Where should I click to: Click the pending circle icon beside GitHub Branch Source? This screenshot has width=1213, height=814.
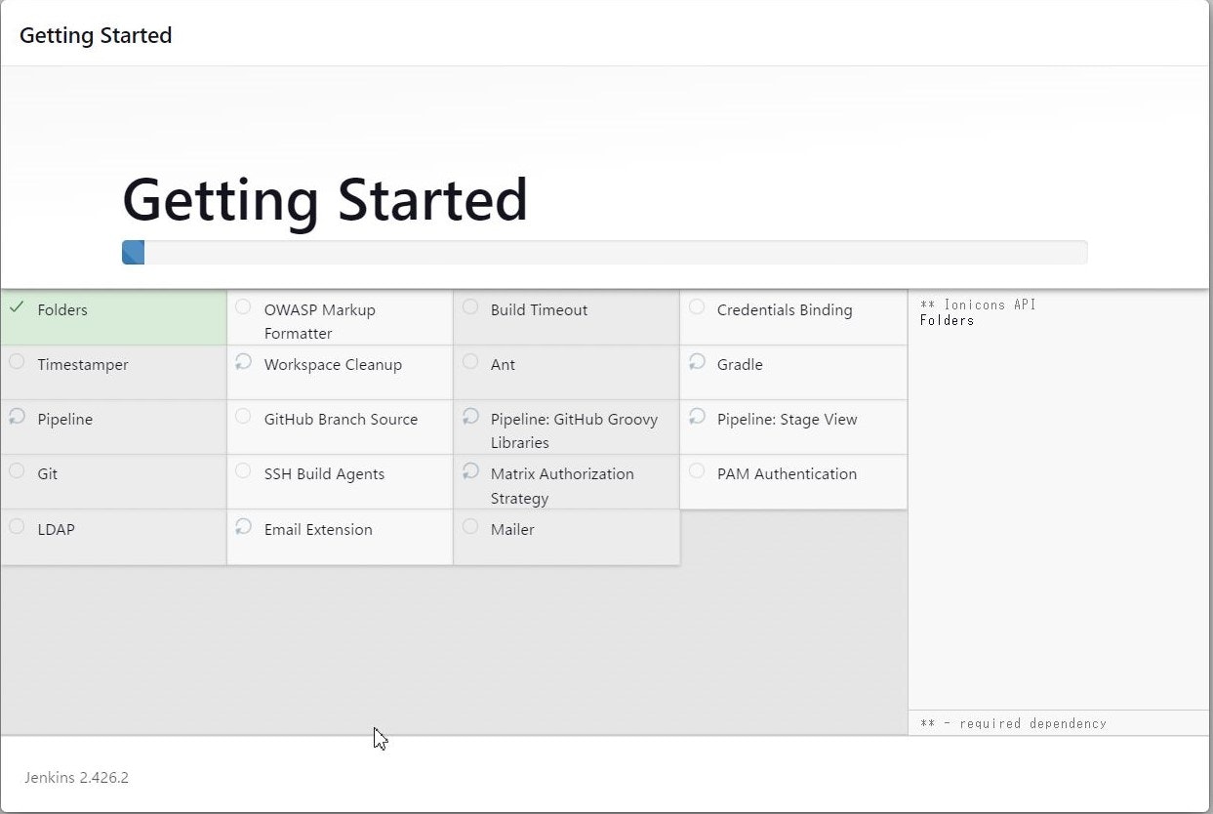pyautogui.click(x=243, y=416)
